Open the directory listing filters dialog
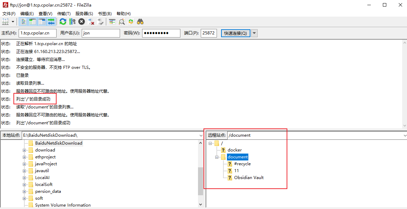 pos(112,22)
